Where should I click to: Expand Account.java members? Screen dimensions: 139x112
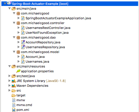tap(19, 57)
